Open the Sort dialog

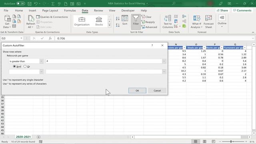[x=125, y=20]
